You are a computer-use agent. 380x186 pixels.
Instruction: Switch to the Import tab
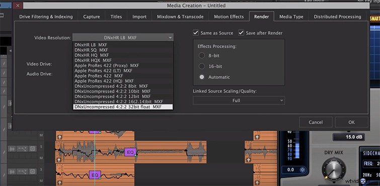click(139, 17)
